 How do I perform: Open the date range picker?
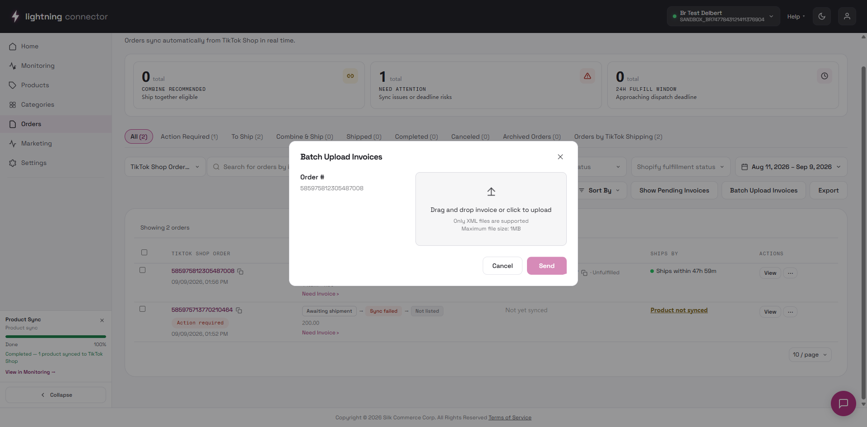coord(791,167)
